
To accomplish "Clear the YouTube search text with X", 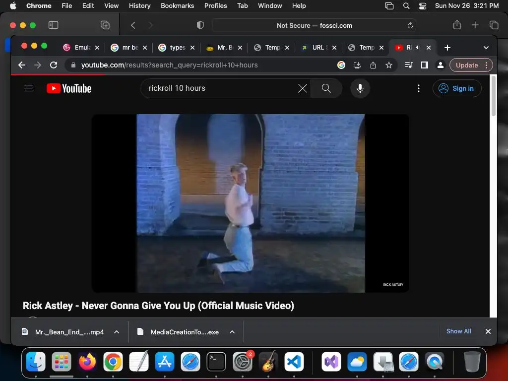I will pos(302,88).
